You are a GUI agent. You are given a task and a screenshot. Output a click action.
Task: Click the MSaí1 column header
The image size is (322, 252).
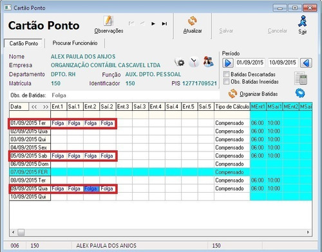(274, 107)
